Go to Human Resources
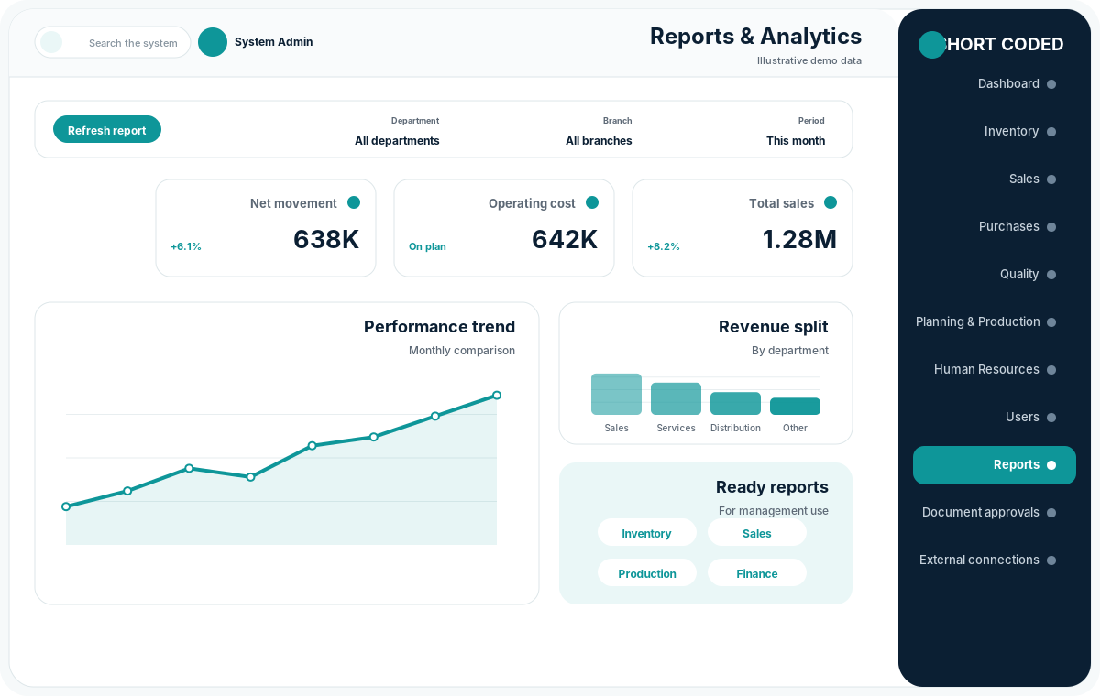Viewport: 1100px width, 696px height. (x=995, y=369)
